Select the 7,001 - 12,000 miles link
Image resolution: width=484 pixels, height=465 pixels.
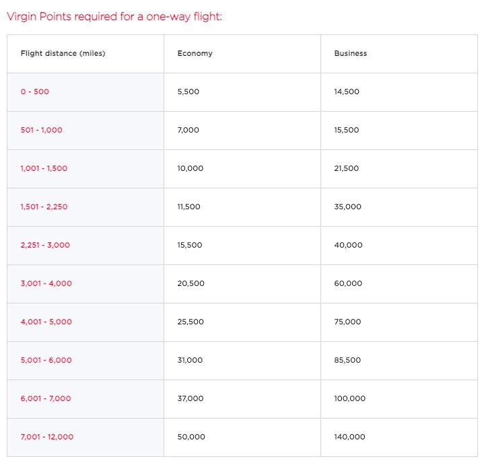tap(47, 437)
